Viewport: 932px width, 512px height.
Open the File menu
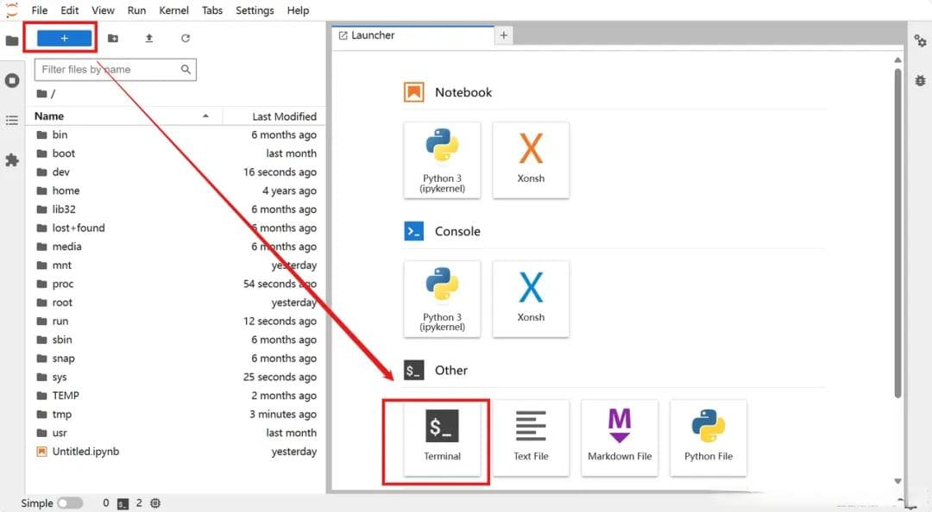tap(39, 10)
